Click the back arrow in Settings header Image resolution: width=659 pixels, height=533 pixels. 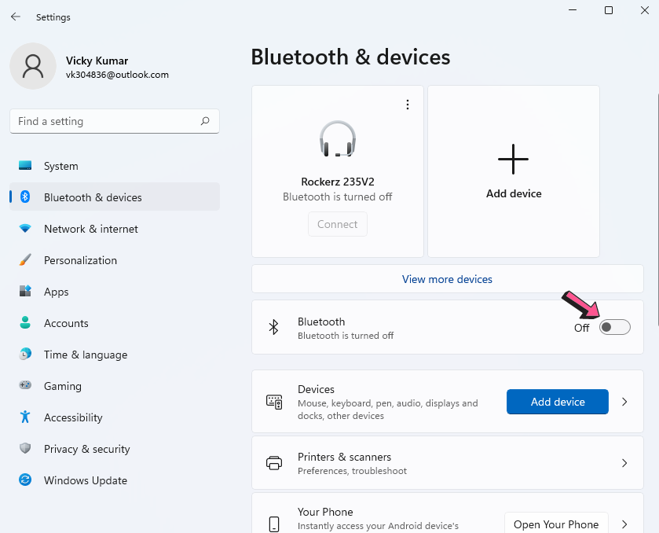pyautogui.click(x=16, y=17)
